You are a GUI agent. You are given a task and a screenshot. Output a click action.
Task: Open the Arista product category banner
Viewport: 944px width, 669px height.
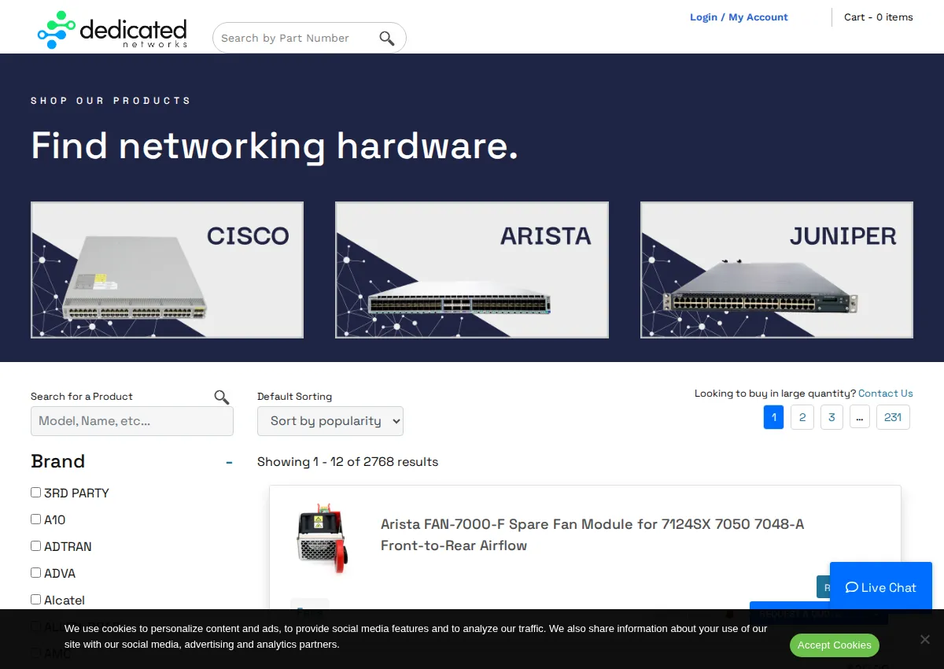(472, 270)
